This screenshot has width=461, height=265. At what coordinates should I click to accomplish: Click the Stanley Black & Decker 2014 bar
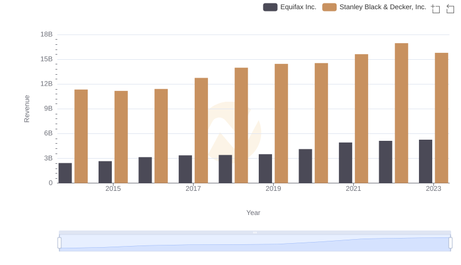point(81,136)
